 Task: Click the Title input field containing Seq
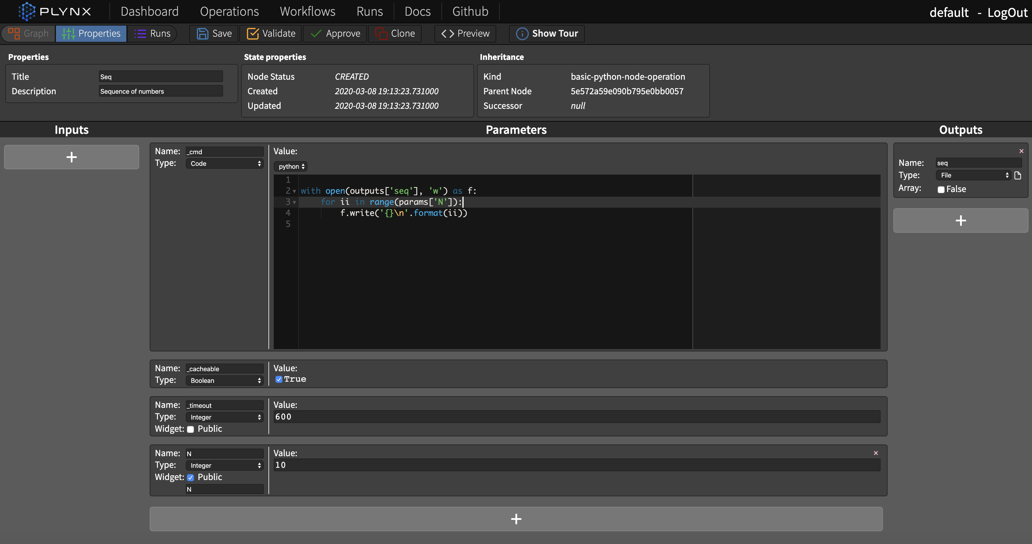click(x=161, y=77)
